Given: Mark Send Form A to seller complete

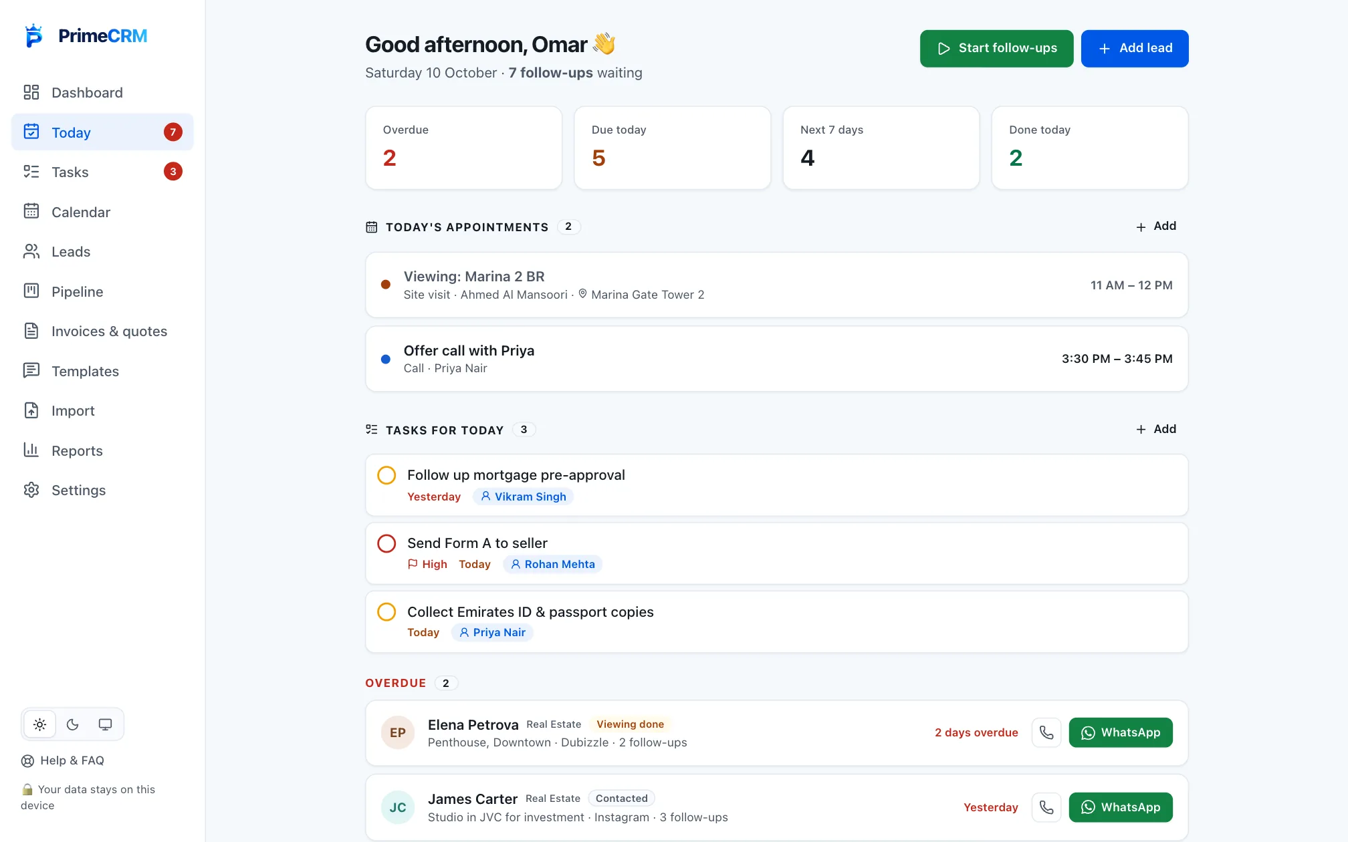Looking at the screenshot, I should pos(386,543).
